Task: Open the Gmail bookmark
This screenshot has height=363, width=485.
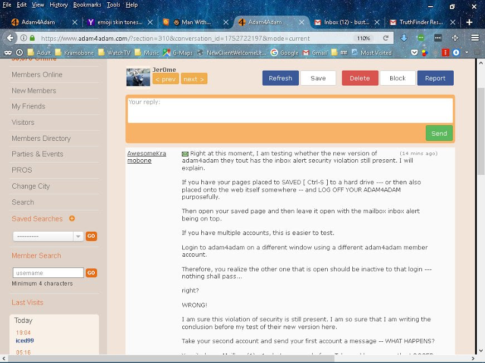Action: [x=315, y=52]
